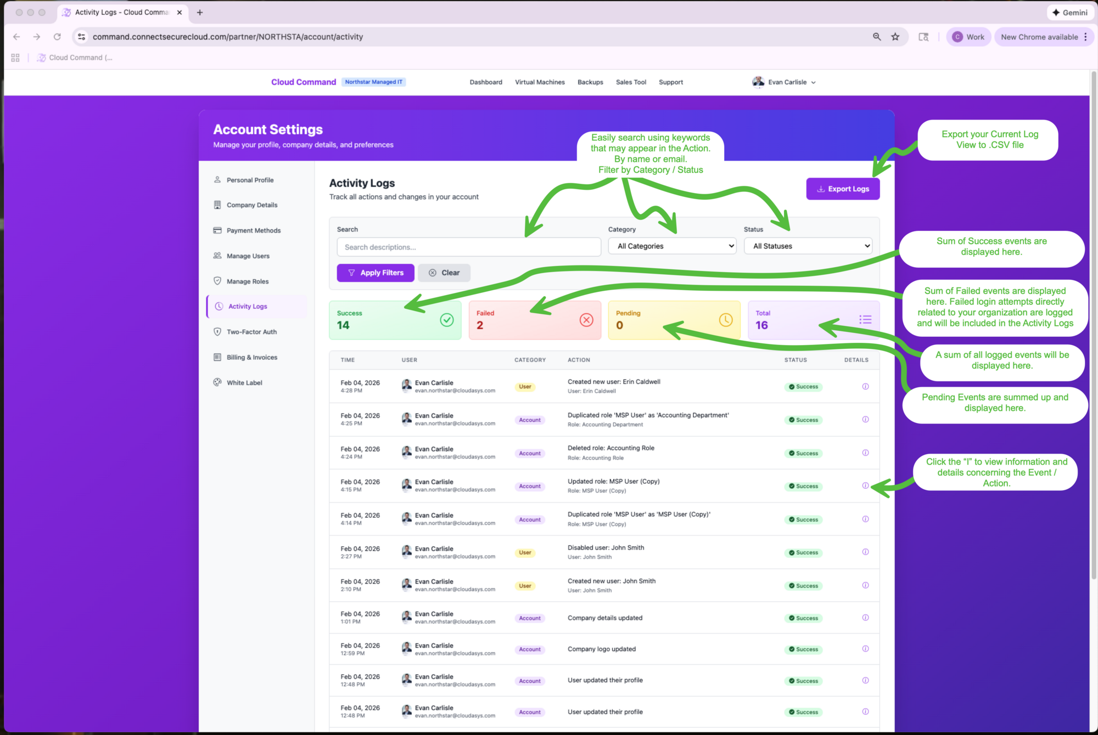The height and width of the screenshot is (735, 1098).
Task: Click the red X icon on Failed card
Action: click(586, 320)
